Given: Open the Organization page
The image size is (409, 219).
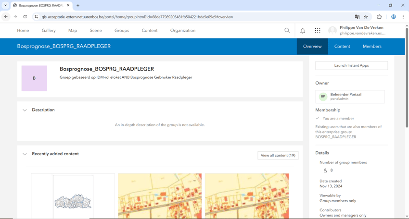Looking at the screenshot, I should tap(183, 30).
